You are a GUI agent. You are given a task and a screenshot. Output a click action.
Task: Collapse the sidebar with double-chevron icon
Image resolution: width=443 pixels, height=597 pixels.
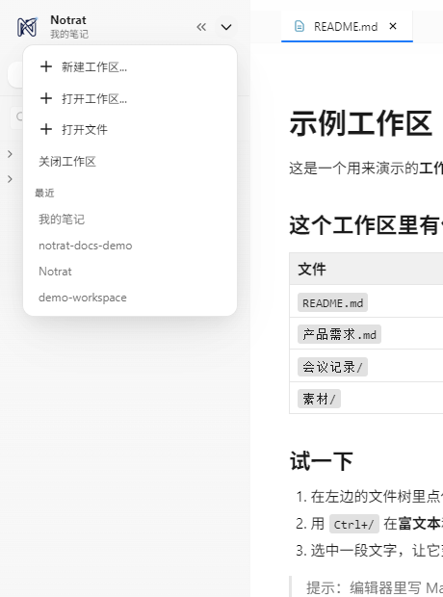[201, 27]
